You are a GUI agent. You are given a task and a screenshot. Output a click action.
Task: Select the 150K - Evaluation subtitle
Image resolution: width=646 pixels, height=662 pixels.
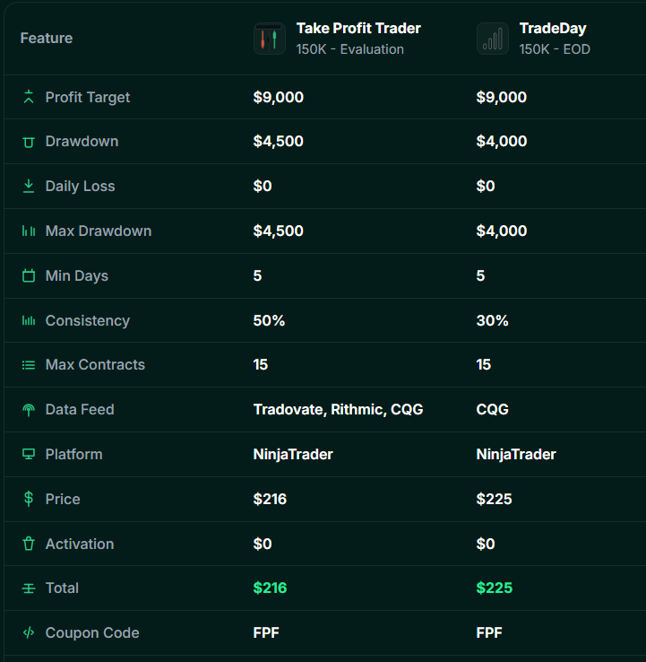point(350,49)
